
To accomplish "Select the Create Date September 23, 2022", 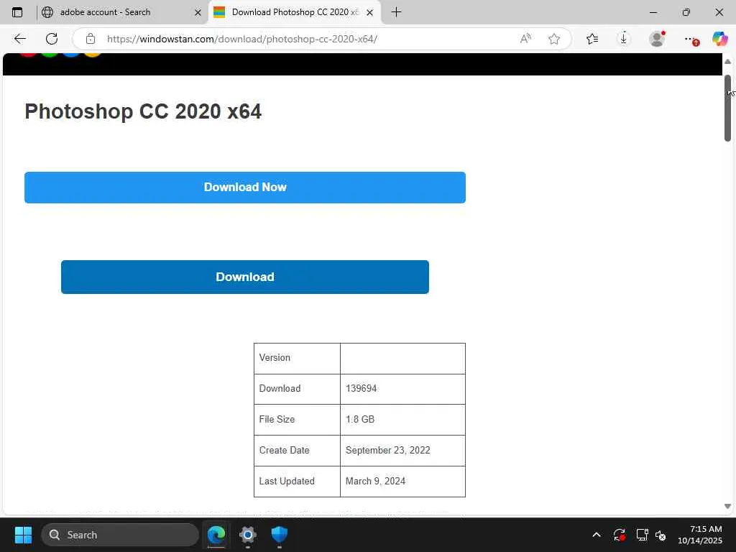I will [387, 450].
